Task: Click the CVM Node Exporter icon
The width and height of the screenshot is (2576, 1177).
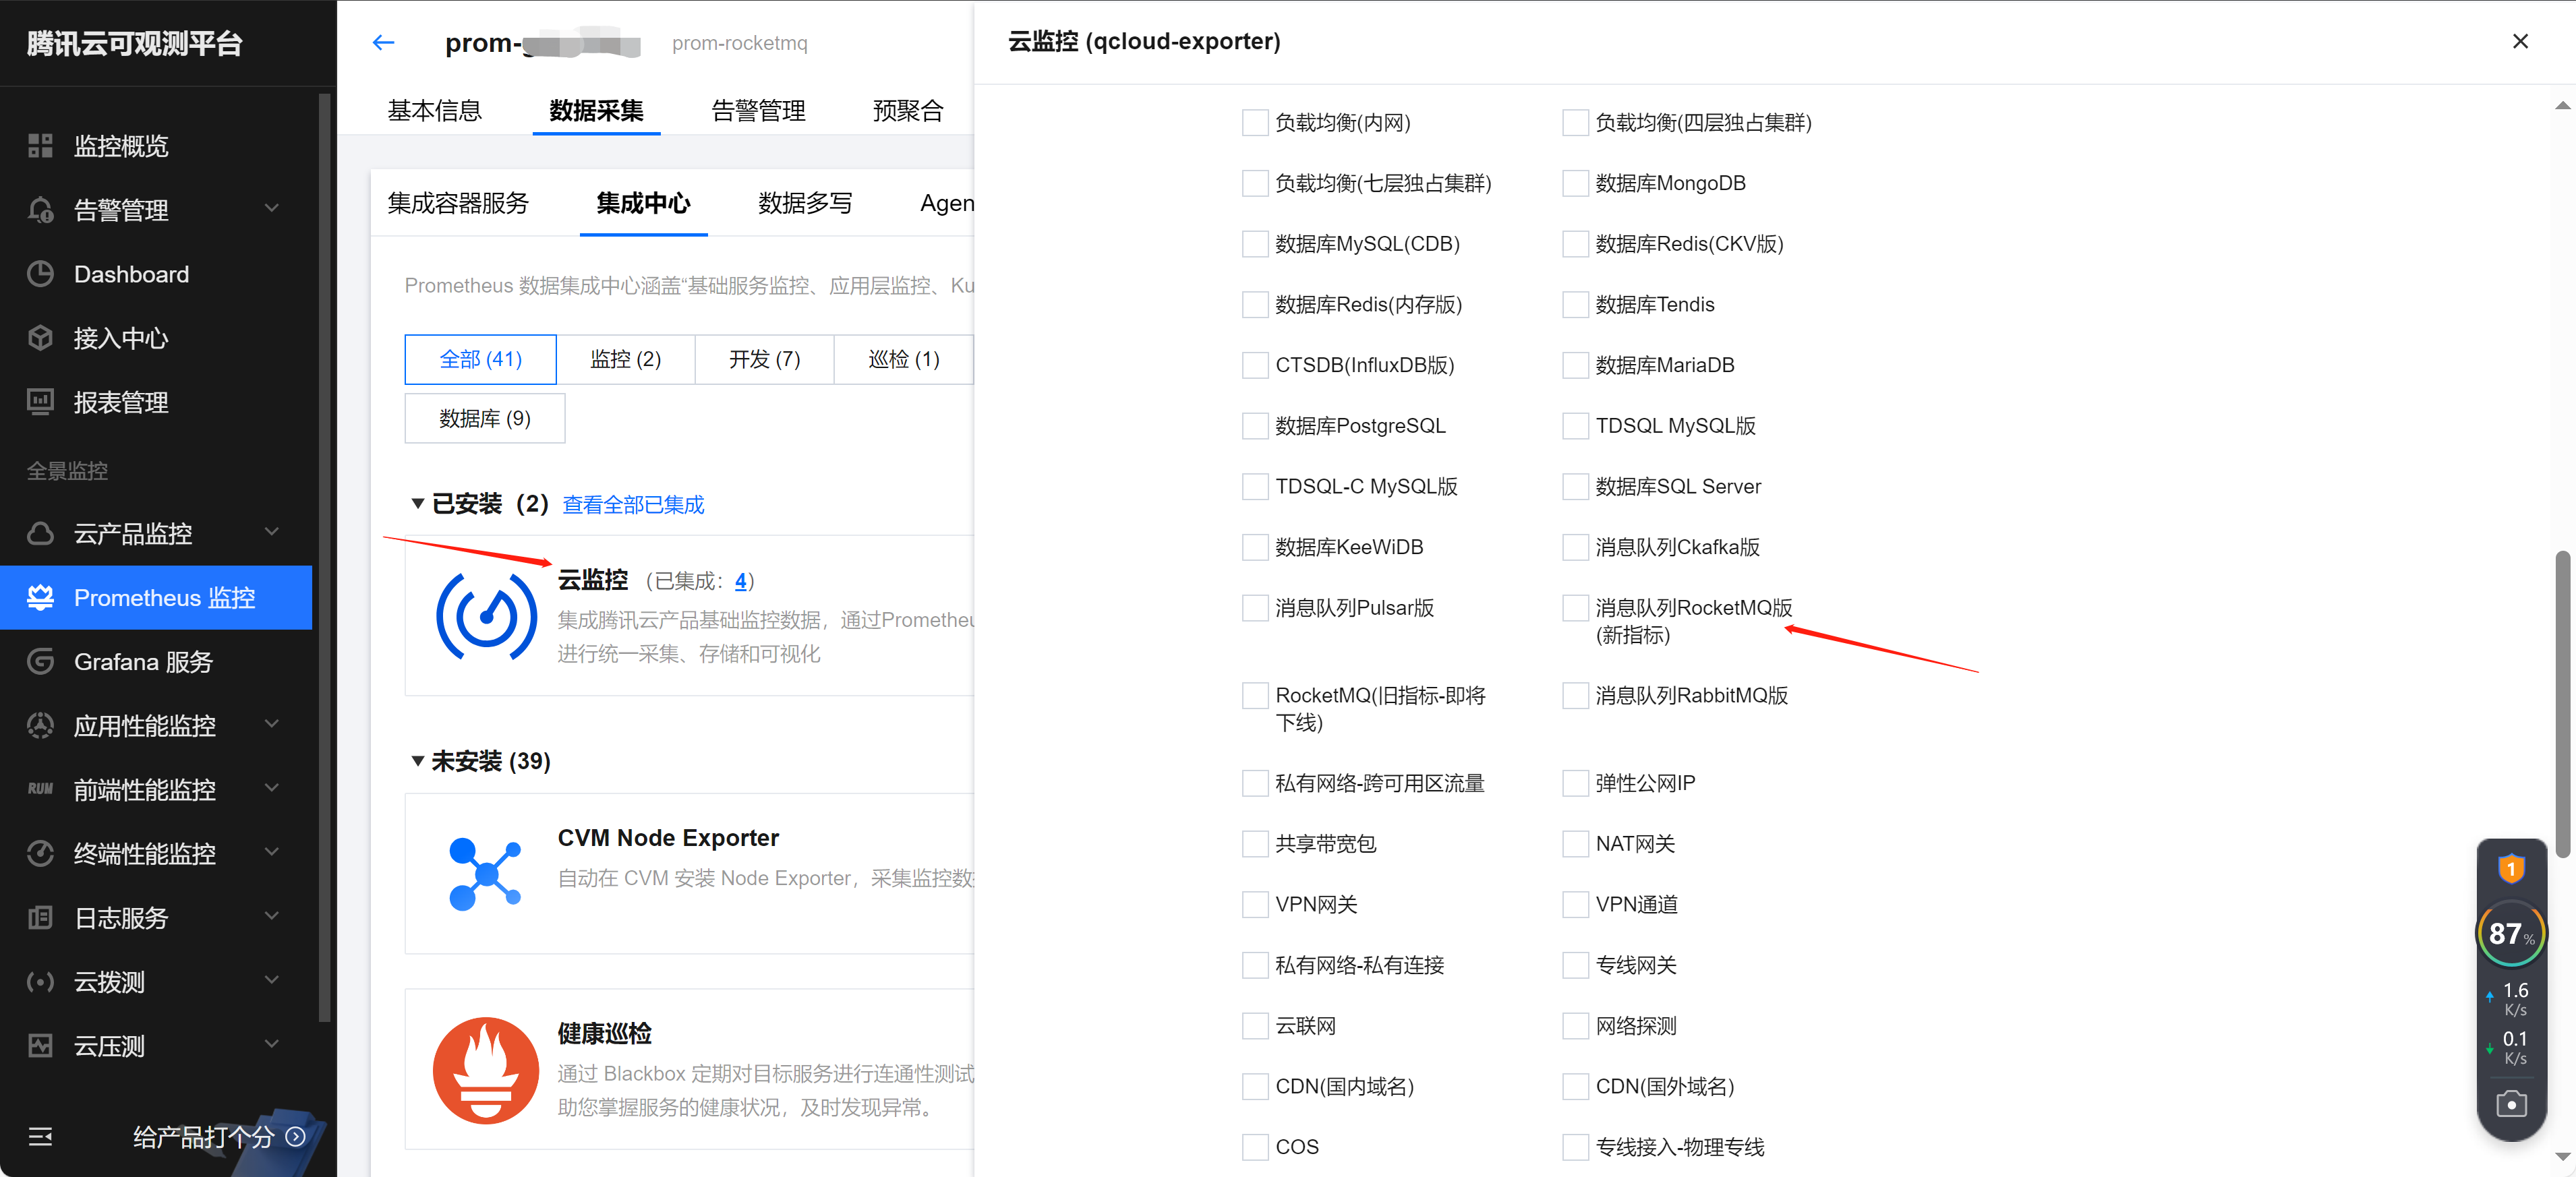Action: pos(486,874)
